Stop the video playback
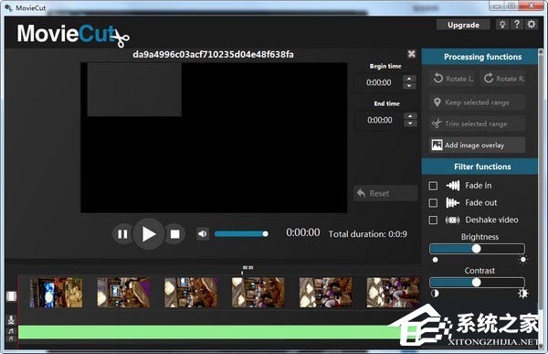This screenshot has width=548, height=354. point(174,234)
